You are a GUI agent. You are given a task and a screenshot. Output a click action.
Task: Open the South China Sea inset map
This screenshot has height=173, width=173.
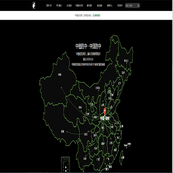pos(65,164)
